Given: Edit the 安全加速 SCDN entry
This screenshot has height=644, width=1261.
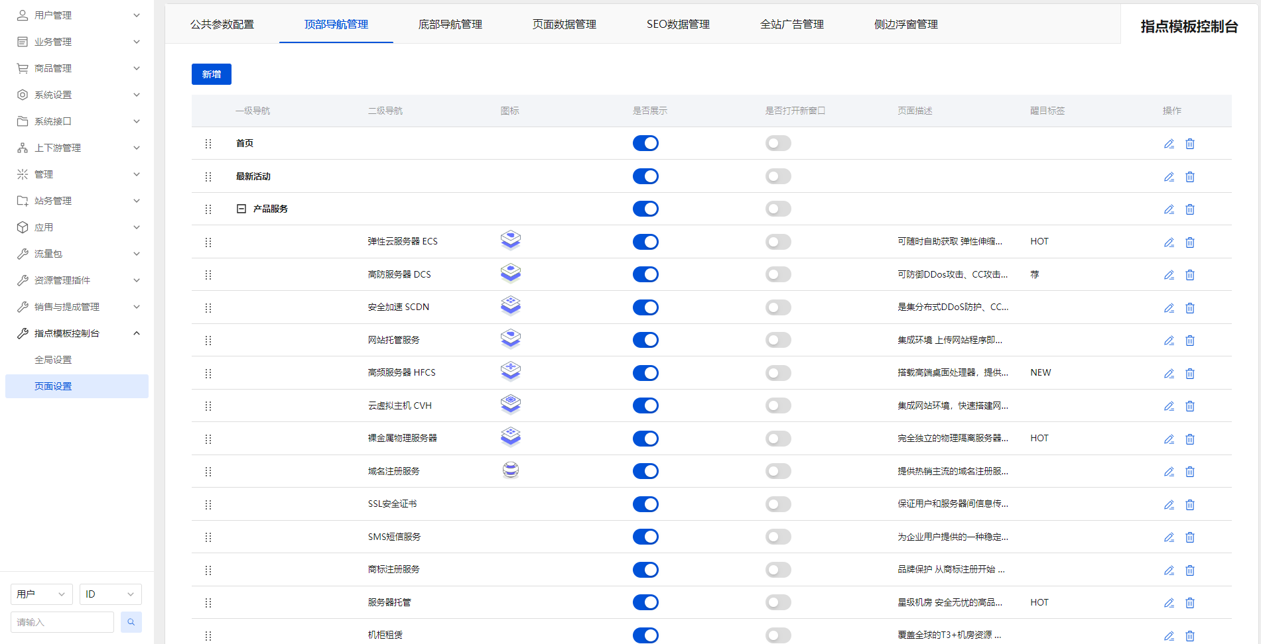Looking at the screenshot, I should [x=1169, y=308].
